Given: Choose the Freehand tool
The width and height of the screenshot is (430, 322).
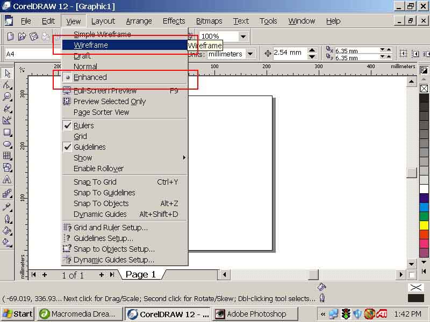Looking at the screenshot, I should point(7,108).
